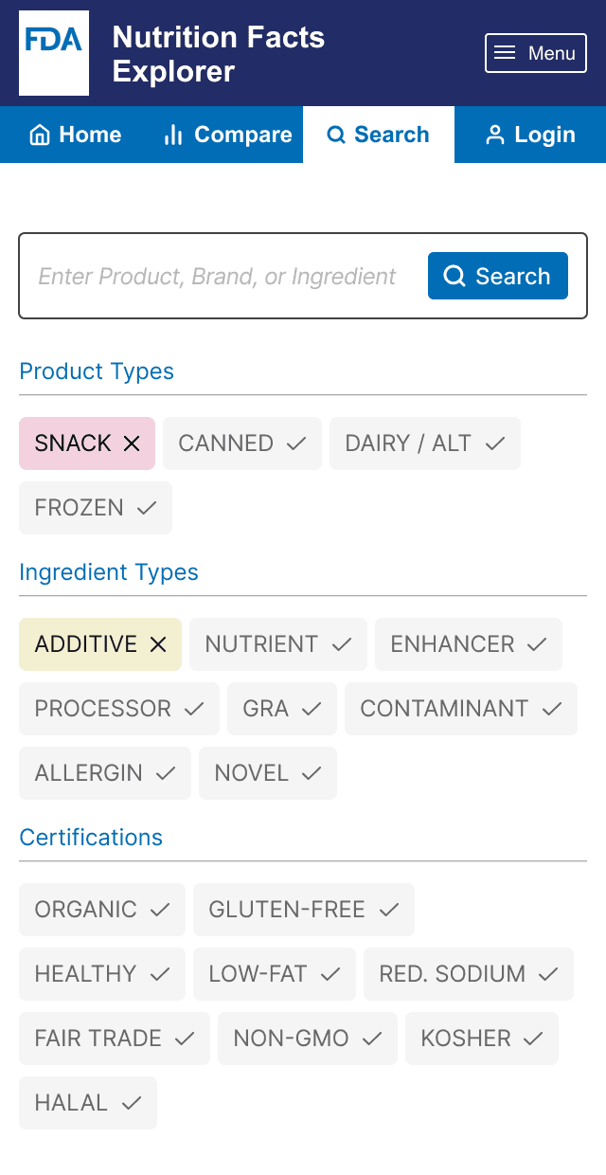Screen dimensions: 606x1175
Task: Select the GLUTEN-FREE certification chip
Action: (x=303, y=909)
